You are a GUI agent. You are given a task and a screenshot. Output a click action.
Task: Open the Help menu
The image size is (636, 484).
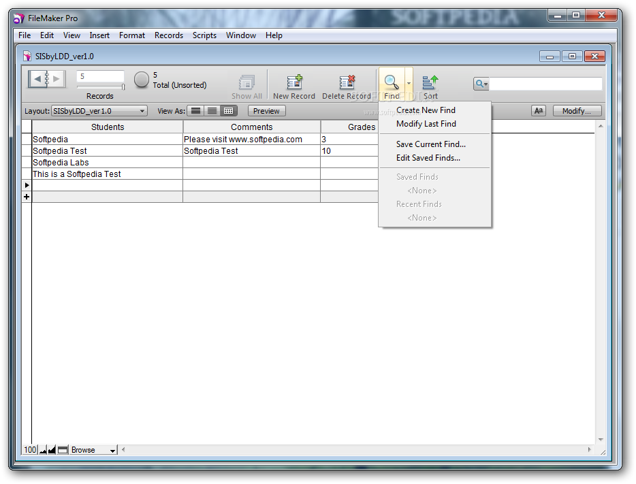(274, 35)
